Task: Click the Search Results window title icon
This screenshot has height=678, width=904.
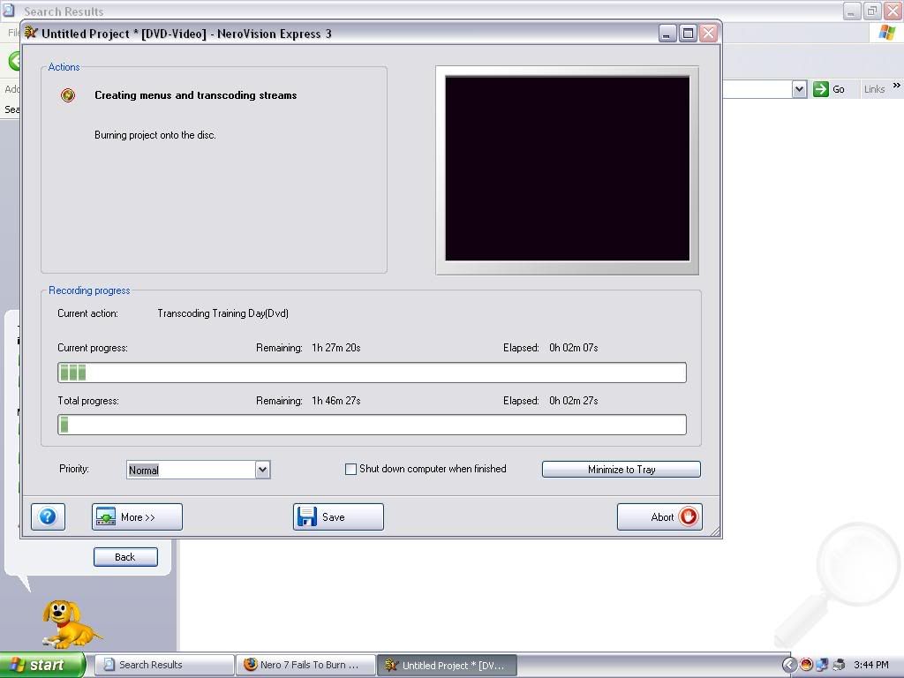Action: point(8,10)
